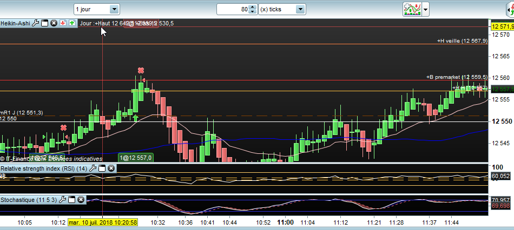Click the 'Jour :+Haut' info text
Image resolution: width=514 pixels, height=230 pixels.
coord(95,23)
